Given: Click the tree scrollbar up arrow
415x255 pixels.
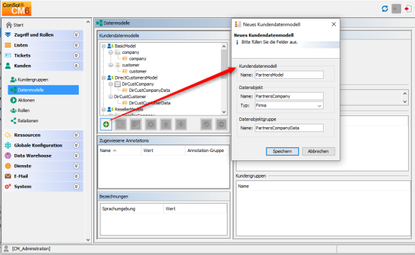Looking at the screenshot, I should click(224, 46).
